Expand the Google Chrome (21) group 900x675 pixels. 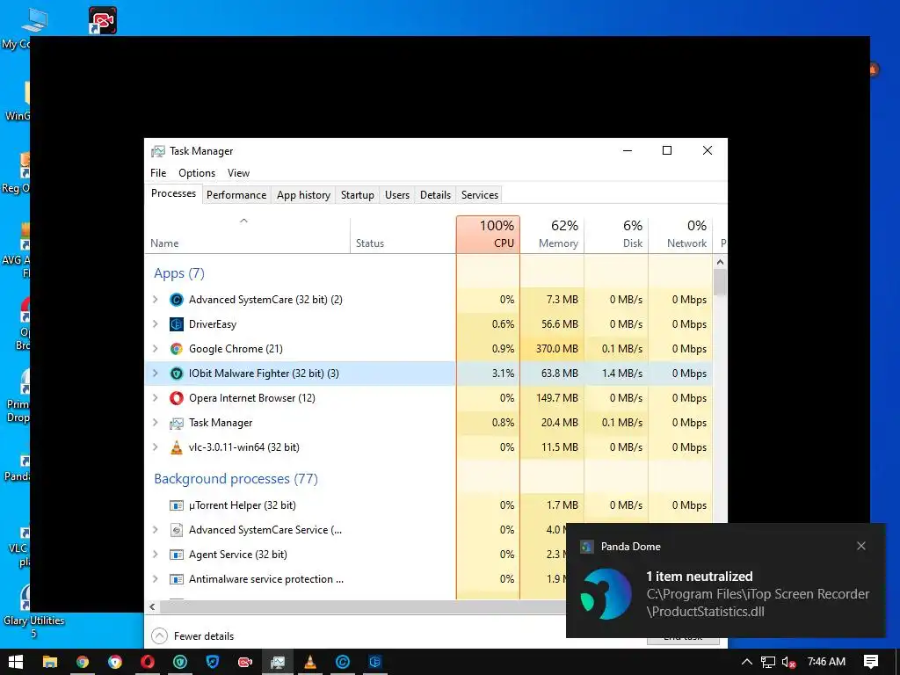(x=155, y=349)
